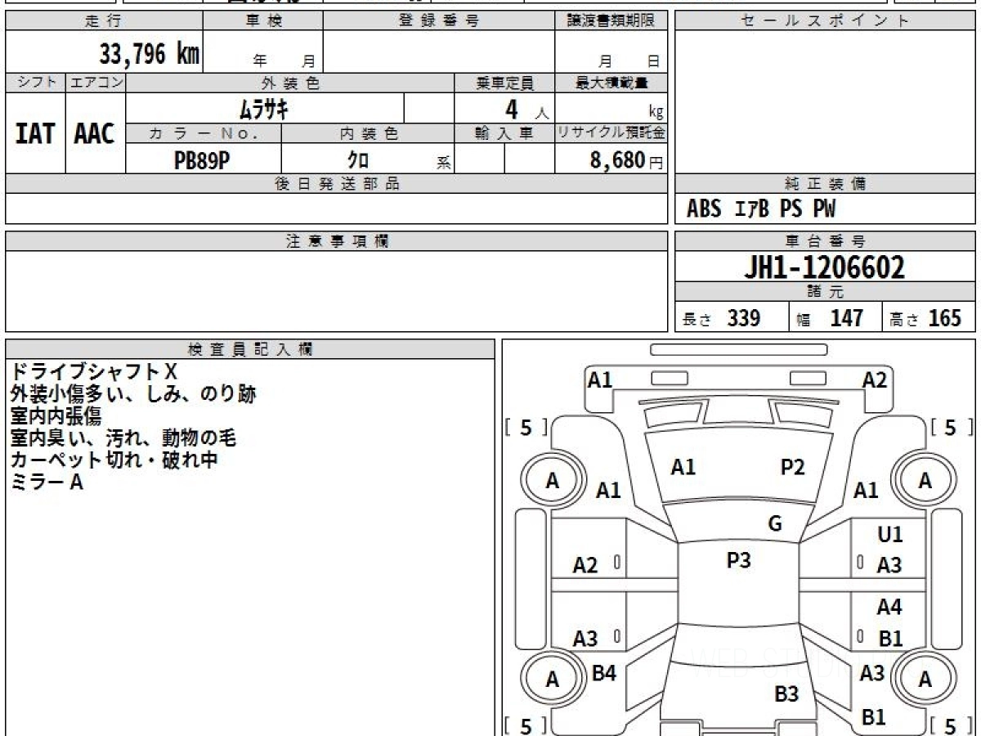Select length value 長さ 339
The height and width of the screenshot is (736, 981).
pos(721,318)
